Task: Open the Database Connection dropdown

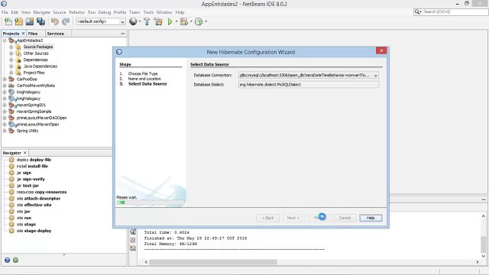Action: (375, 75)
